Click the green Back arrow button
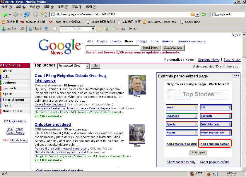Viewport: 246px width, 177px height. coord(4,15)
